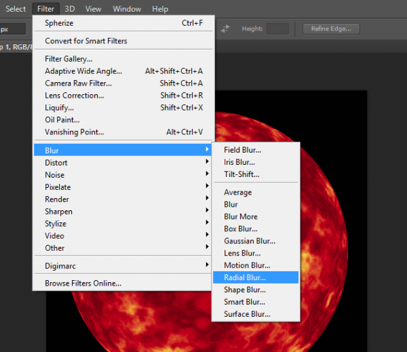Open the Liquify filter

pyautogui.click(x=124, y=108)
